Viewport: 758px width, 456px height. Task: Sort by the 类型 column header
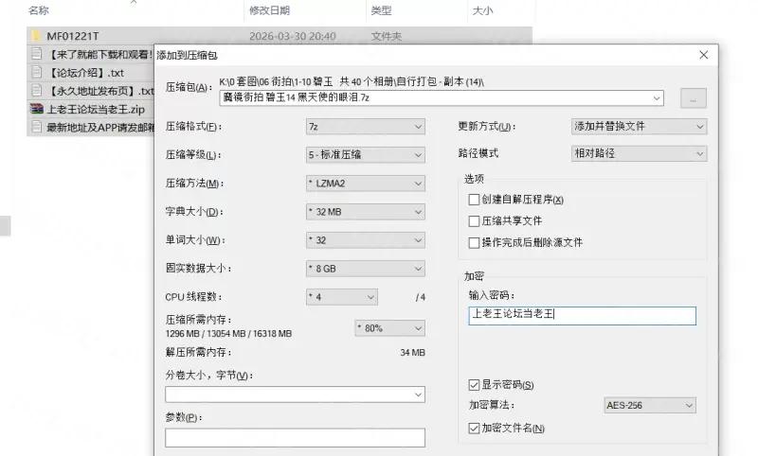(x=381, y=10)
